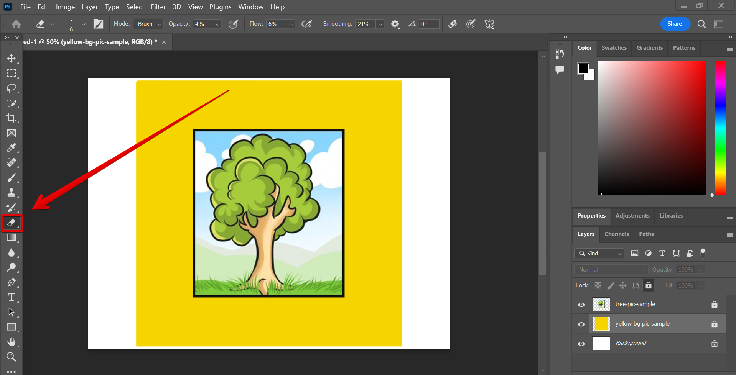The width and height of the screenshot is (736, 375).
Task: Select the Move tool
Action: coord(12,58)
